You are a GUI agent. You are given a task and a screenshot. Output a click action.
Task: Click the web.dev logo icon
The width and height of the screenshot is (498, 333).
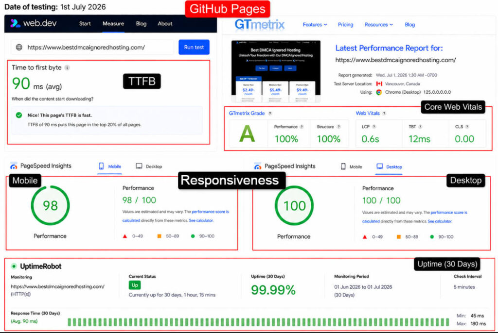tap(15, 23)
